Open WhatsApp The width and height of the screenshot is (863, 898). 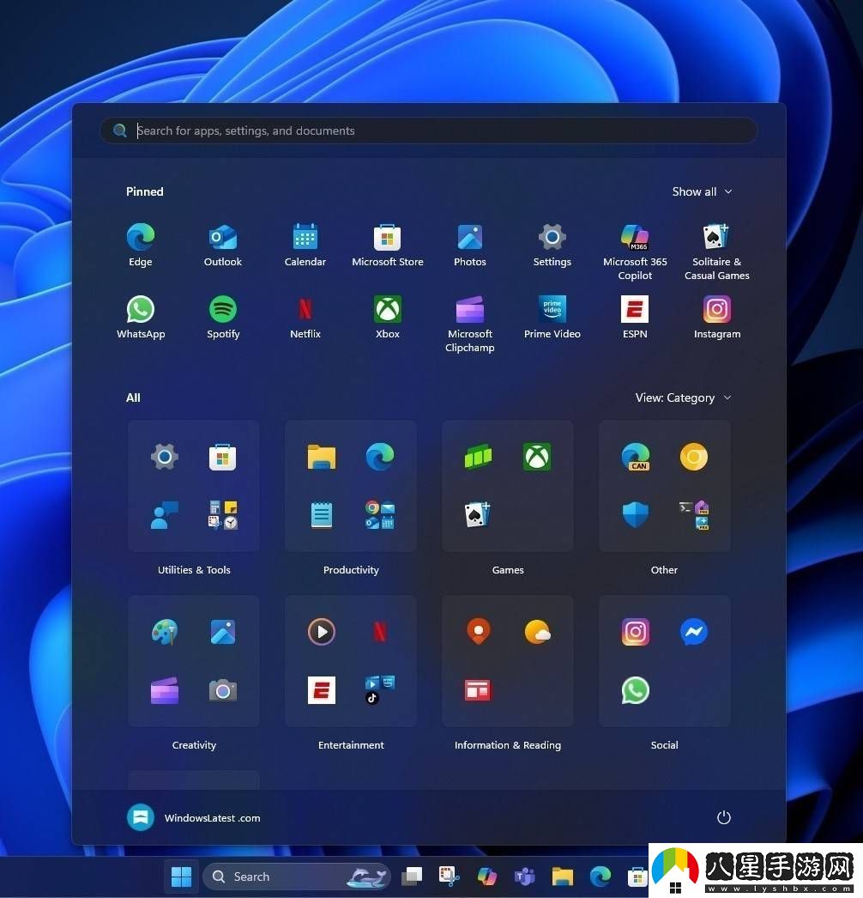coord(140,310)
